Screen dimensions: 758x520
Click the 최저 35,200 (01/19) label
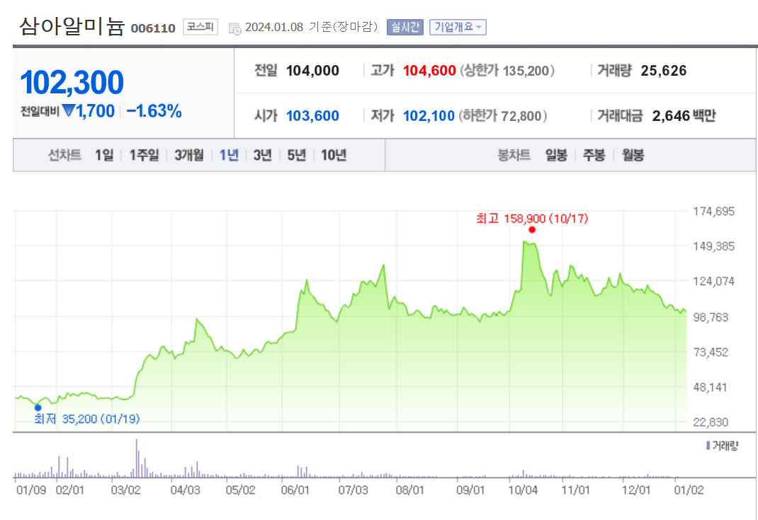tap(86, 419)
